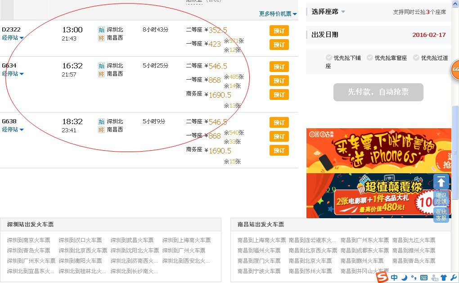The width and height of the screenshot is (459, 283).
Task: Check 优先抢下铺 lower berth preference
Action: [x=329, y=58]
